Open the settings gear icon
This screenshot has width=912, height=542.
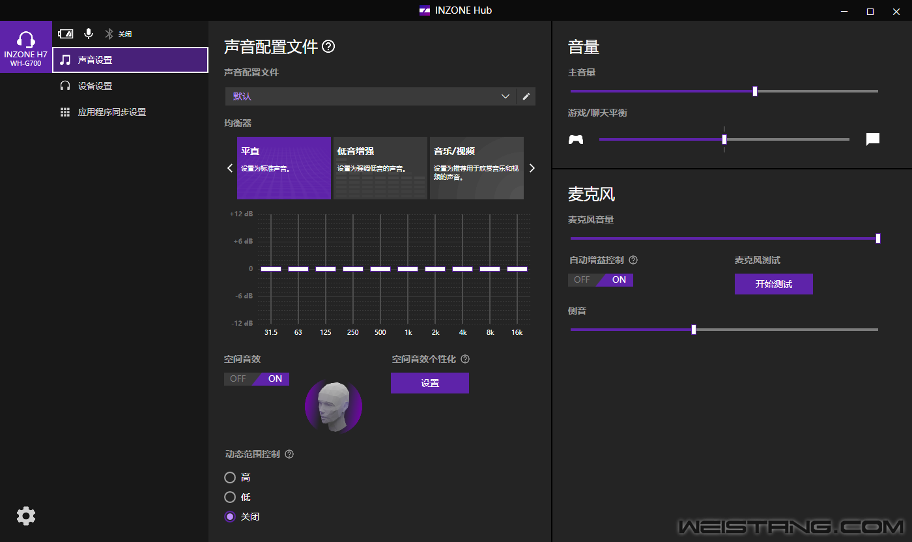tap(26, 516)
